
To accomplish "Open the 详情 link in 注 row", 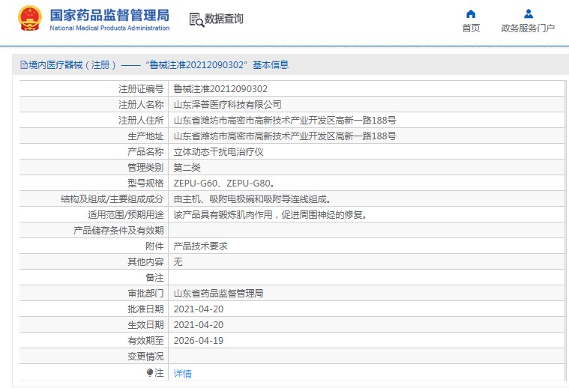I will click(182, 373).
